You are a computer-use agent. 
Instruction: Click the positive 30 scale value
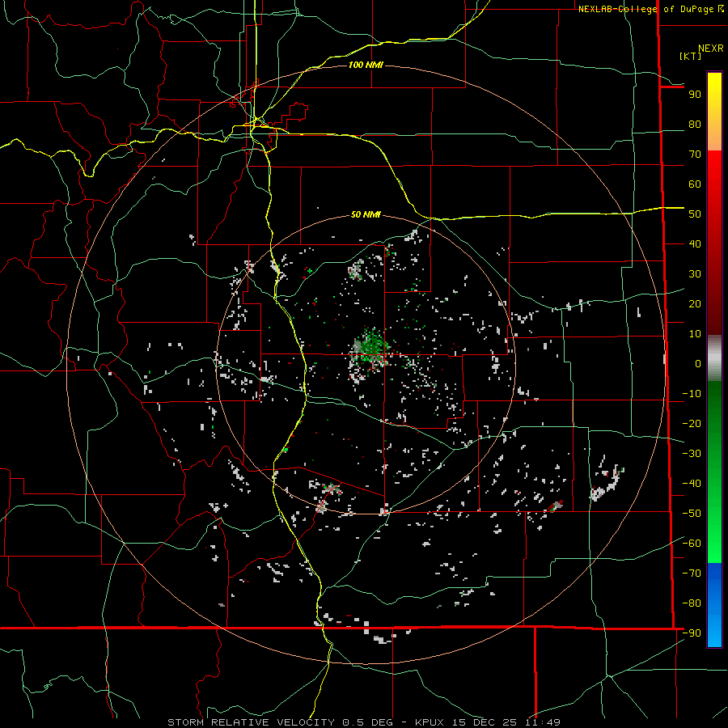pyautogui.click(x=695, y=274)
